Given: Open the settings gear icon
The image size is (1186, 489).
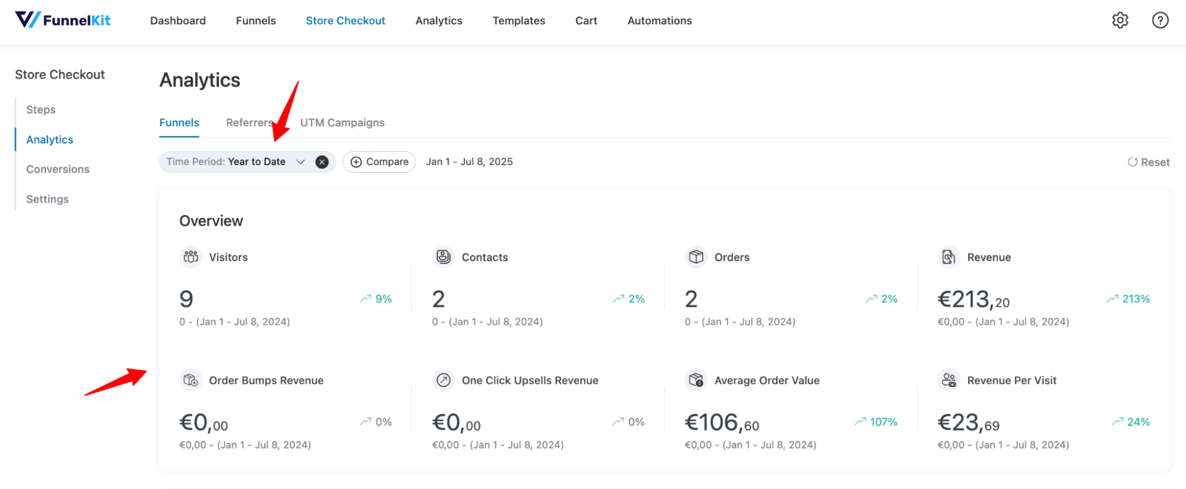Looking at the screenshot, I should click(x=1120, y=20).
